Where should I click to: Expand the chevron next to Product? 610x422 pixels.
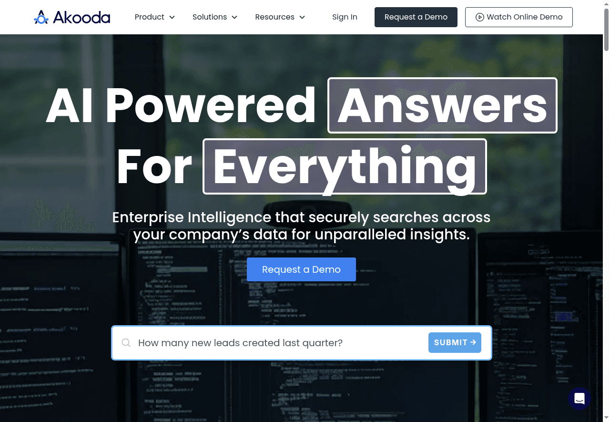[x=172, y=17]
